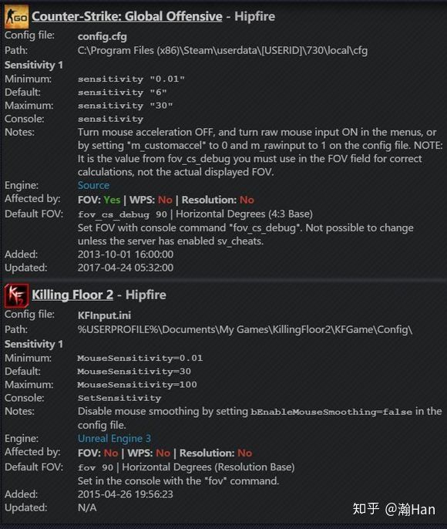Click the sensitivity "0.01" minimum value

coord(131,79)
